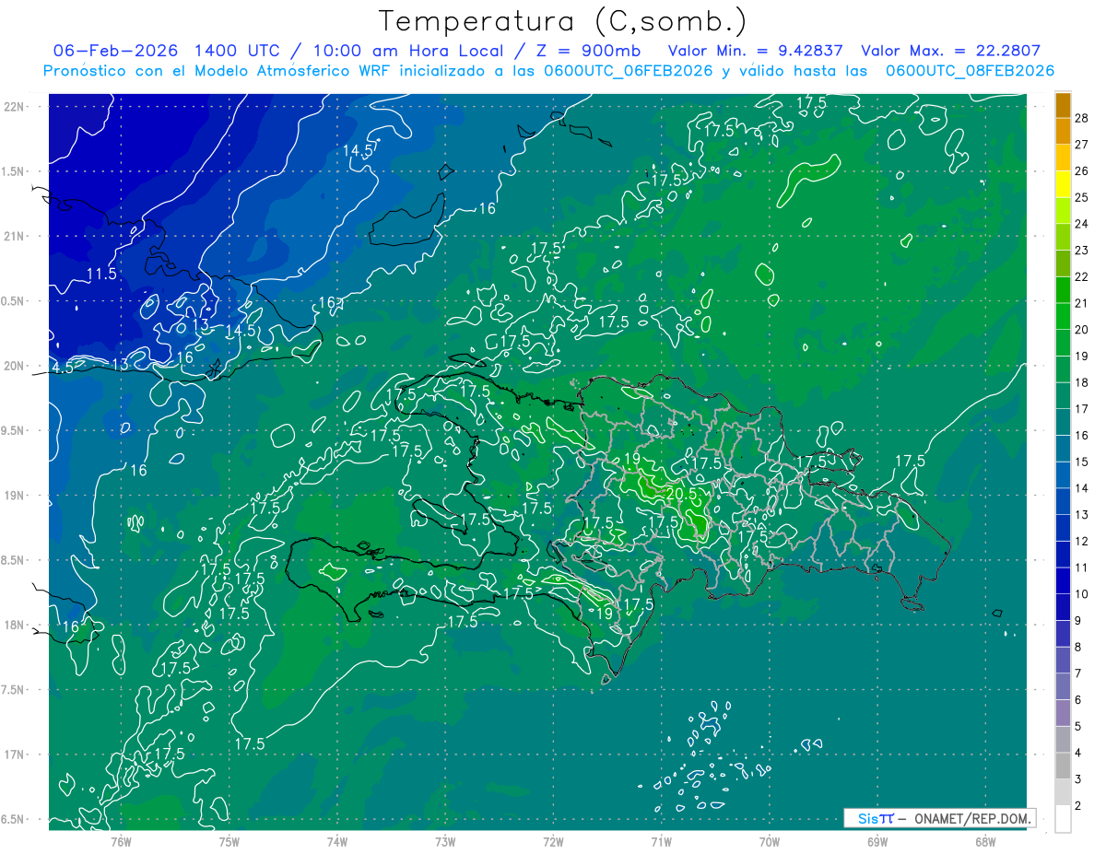This screenshot has height=854, width=1106.
Task: Click the "72W" longitude axis label
Action: coord(553,841)
